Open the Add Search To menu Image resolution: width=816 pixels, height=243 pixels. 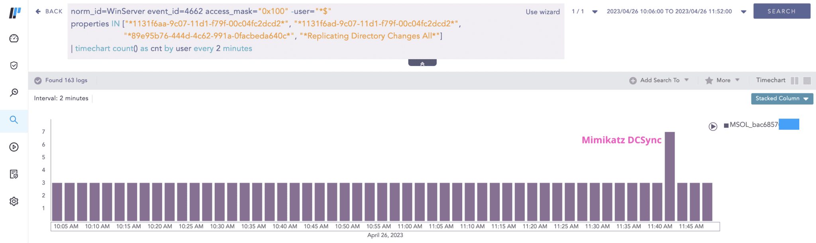659,80
